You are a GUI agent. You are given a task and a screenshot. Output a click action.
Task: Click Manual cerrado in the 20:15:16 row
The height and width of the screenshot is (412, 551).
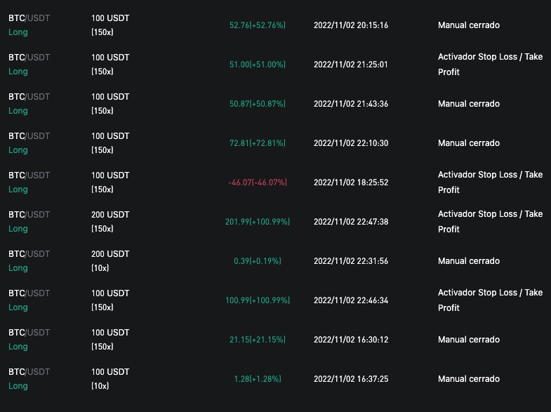point(469,25)
